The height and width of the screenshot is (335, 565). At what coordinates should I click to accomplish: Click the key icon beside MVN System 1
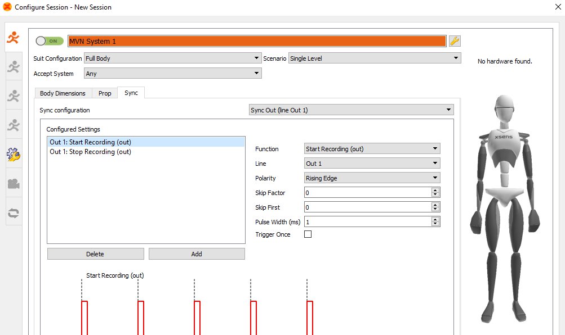[x=455, y=41]
